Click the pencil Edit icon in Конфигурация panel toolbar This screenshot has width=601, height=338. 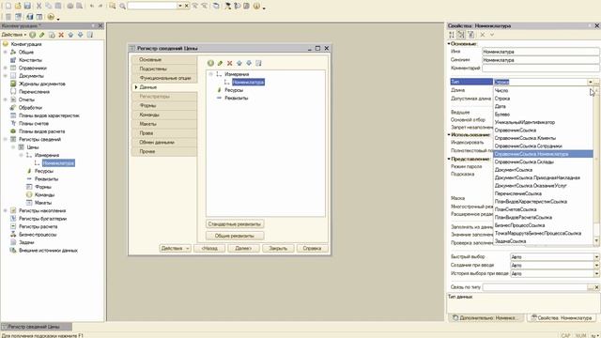(x=41, y=35)
